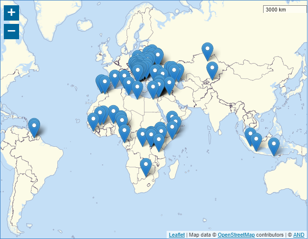Select the marker over Somalia coast

[x=172, y=130]
